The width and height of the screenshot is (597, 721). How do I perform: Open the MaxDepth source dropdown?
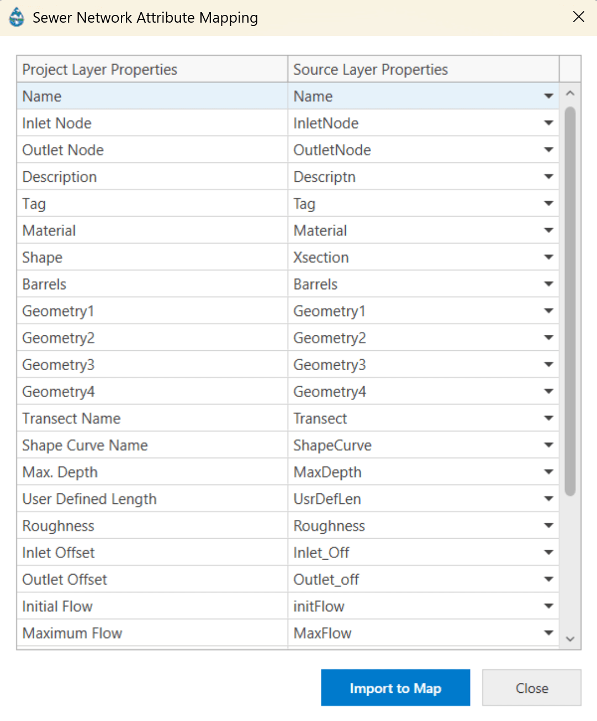coord(548,472)
